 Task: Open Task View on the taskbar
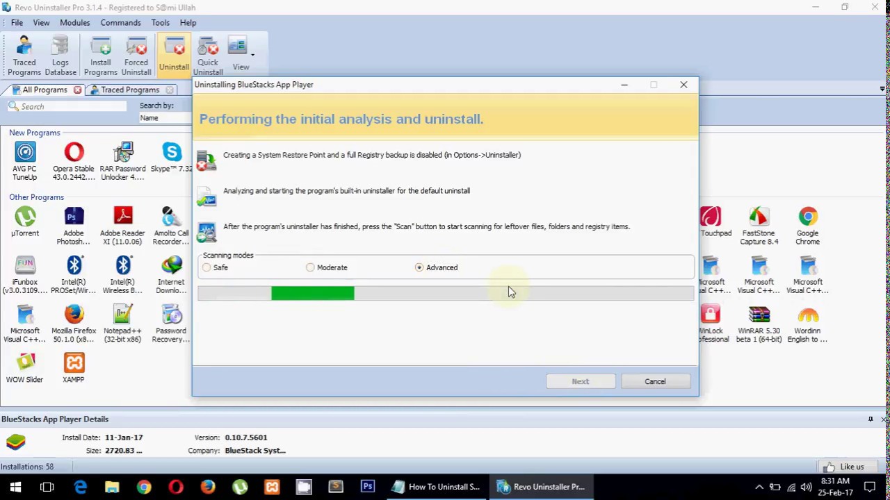click(x=47, y=487)
